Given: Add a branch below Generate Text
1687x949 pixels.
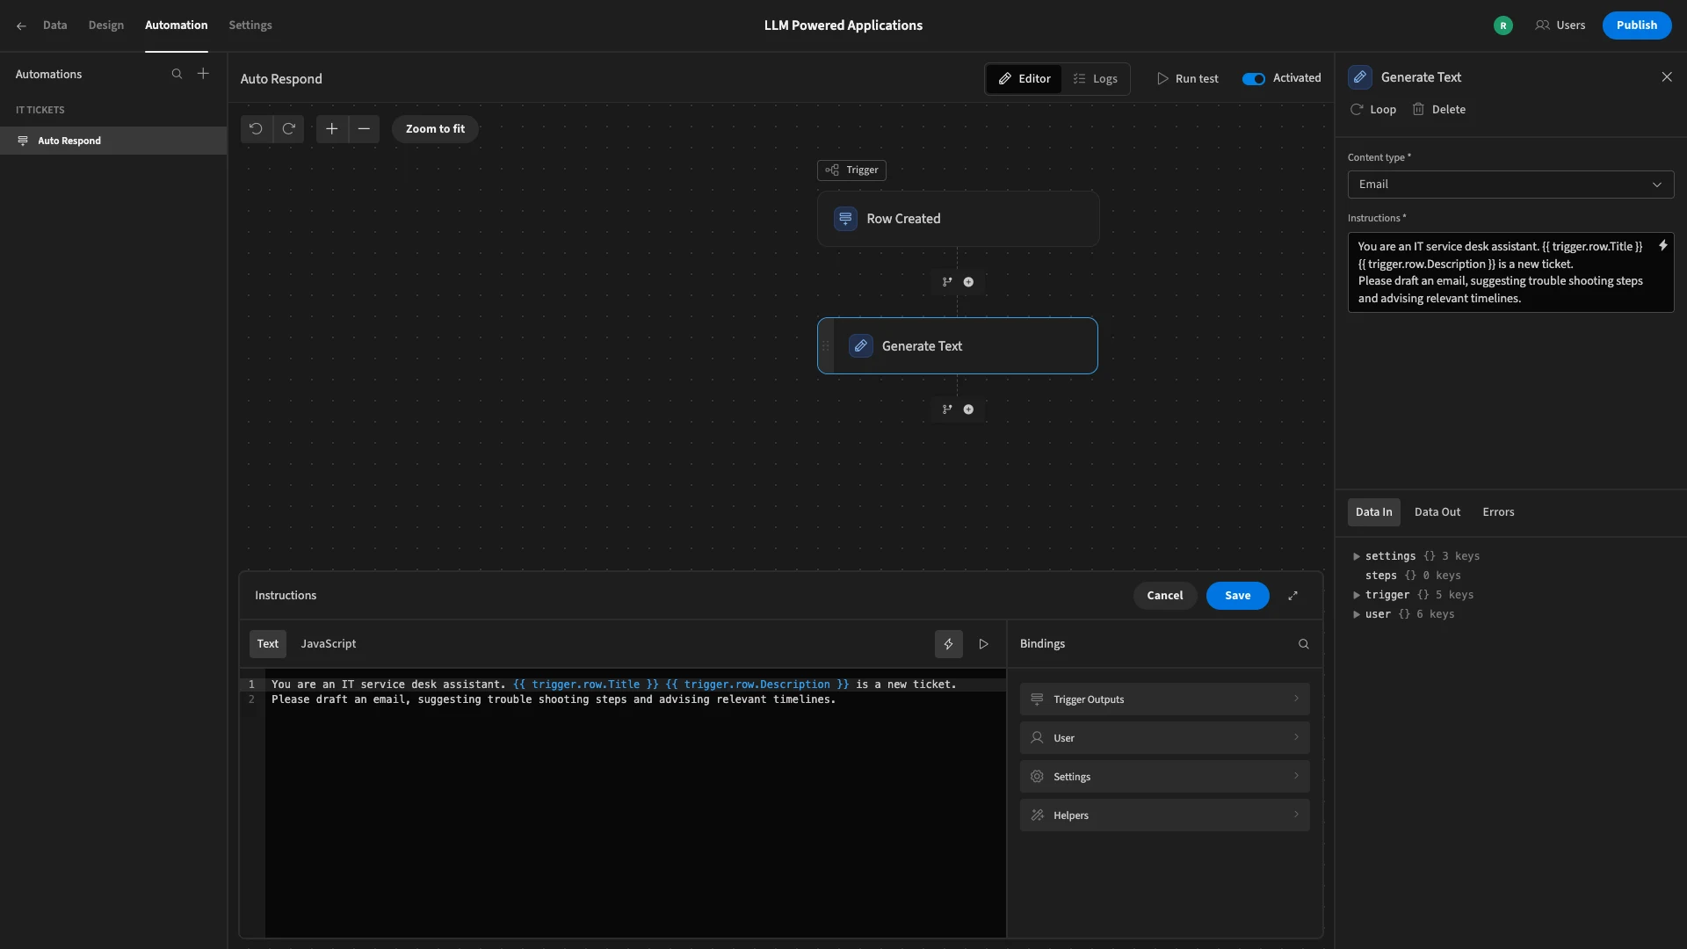Looking at the screenshot, I should pyautogui.click(x=947, y=409).
